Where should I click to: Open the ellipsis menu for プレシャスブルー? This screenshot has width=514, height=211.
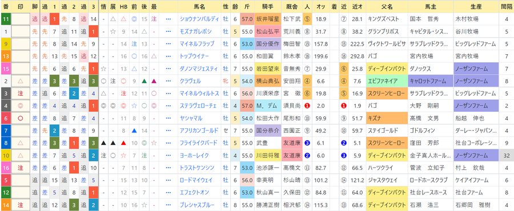(x=168, y=205)
